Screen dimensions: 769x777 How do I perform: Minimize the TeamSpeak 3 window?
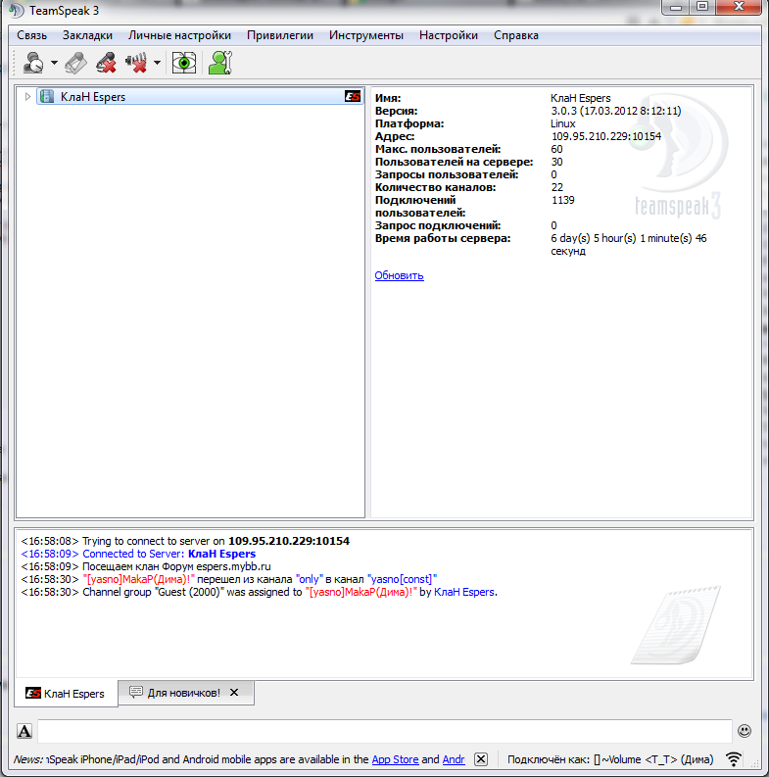676,8
